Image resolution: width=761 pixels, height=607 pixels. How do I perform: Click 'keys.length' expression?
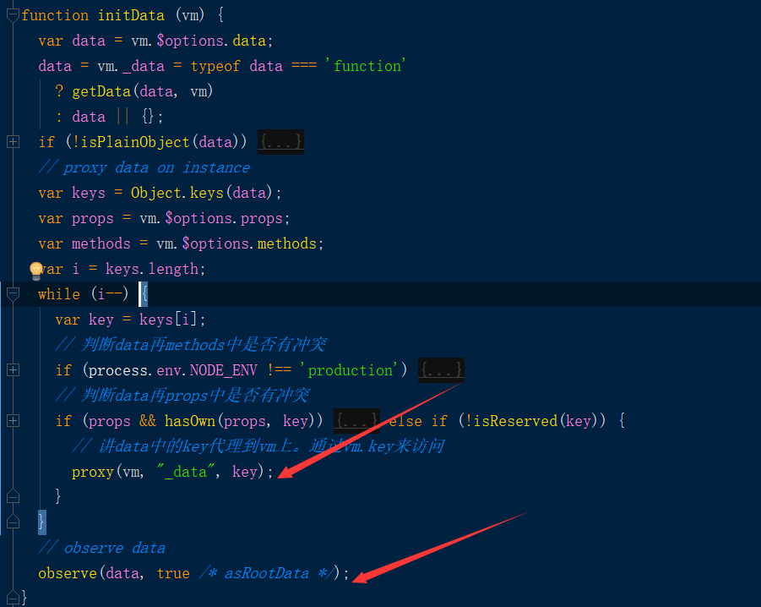(152, 269)
